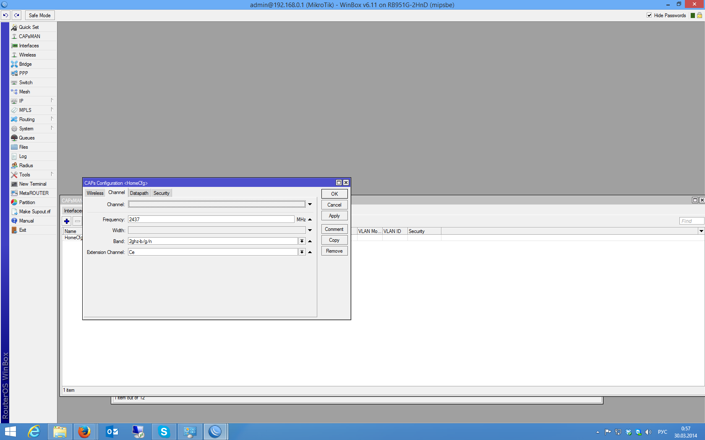Image resolution: width=705 pixels, height=440 pixels.
Task: Open the Queues sidebar item
Action: point(27,138)
